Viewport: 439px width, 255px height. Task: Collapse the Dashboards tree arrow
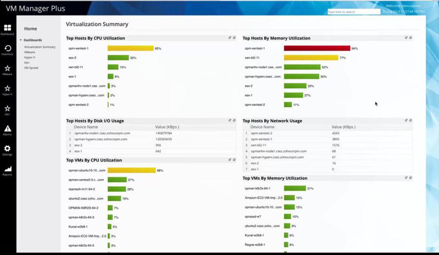pyautogui.click(x=21, y=40)
